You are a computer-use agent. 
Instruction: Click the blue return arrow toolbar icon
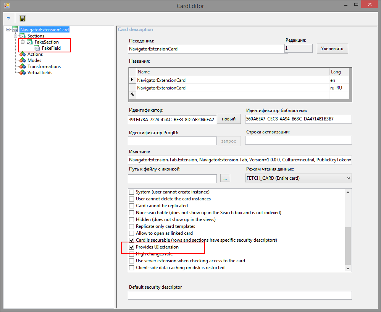click(8, 18)
